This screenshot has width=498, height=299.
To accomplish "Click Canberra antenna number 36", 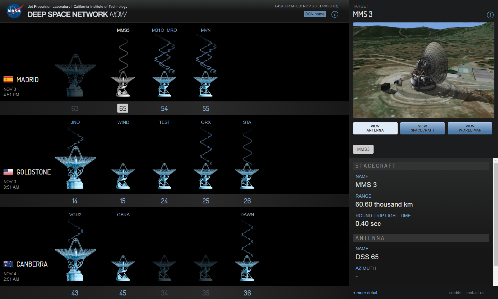I will click(247, 293).
